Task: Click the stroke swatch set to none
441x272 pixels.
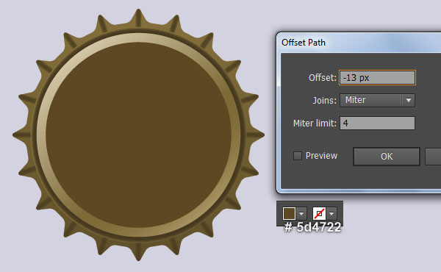Action: [319, 213]
